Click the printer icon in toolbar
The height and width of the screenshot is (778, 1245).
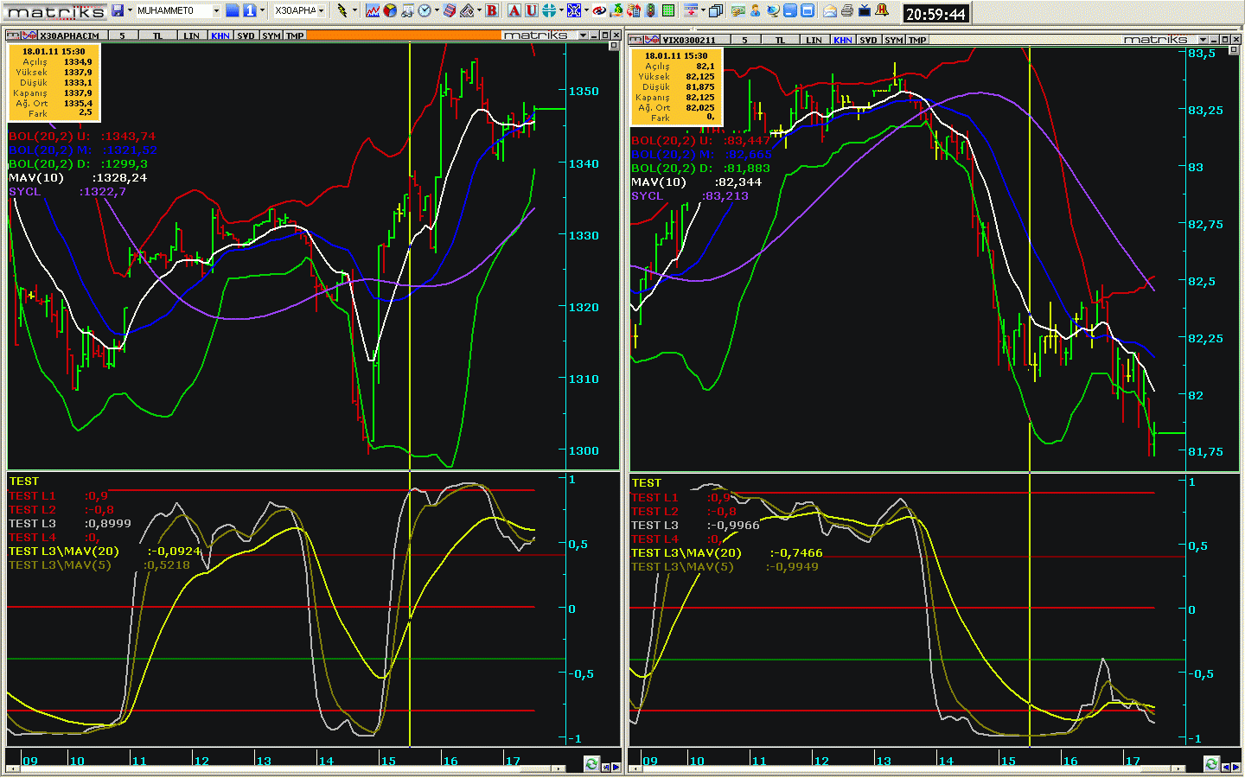coord(847,10)
